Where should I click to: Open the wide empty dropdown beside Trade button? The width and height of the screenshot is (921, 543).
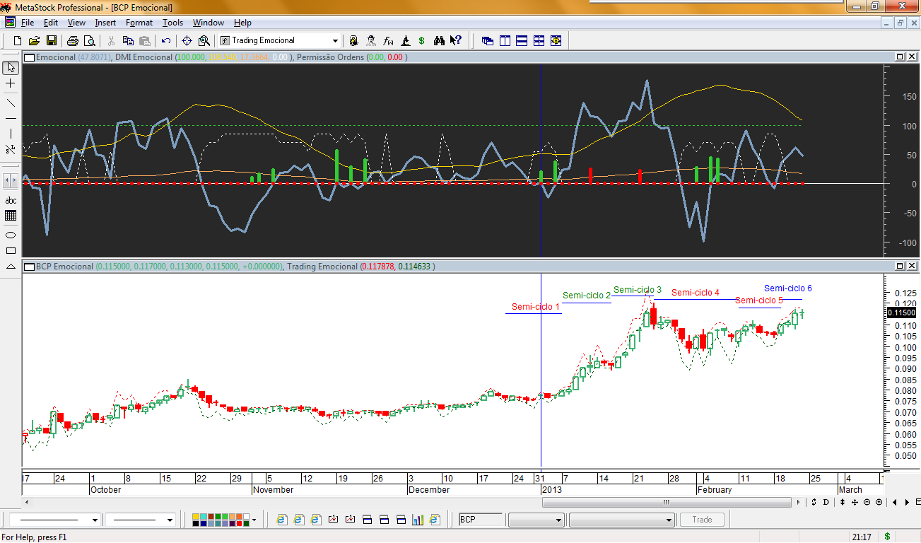pyautogui.click(x=621, y=520)
